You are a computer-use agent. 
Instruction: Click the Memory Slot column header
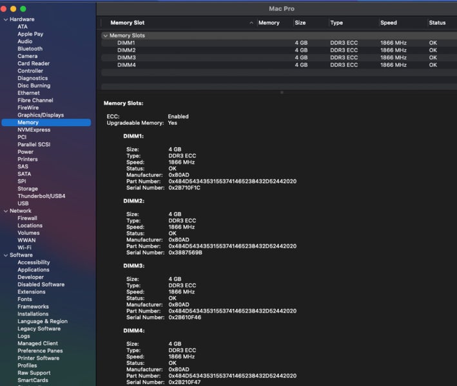coord(128,23)
